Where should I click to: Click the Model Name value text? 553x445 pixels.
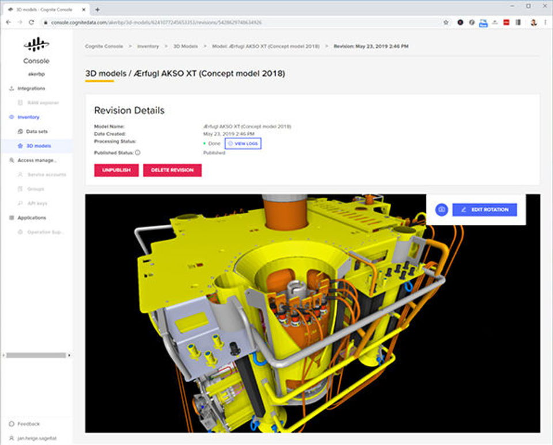point(247,126)
